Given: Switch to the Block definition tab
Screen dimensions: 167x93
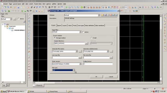Looking at the screenshot, I should [x=90, y=26].
